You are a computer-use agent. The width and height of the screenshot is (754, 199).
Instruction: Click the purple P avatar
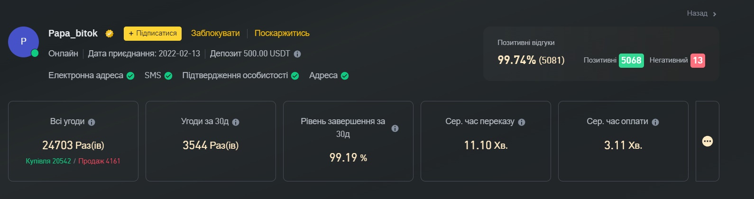(x=23, y=42)
